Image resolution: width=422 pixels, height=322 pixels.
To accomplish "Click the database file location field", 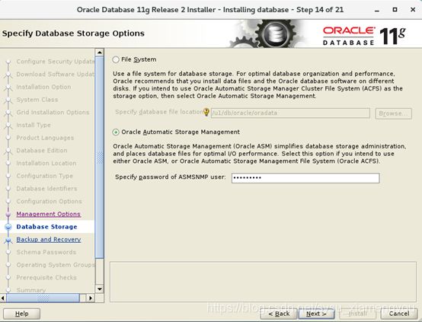I will click(x=290, y=113).
